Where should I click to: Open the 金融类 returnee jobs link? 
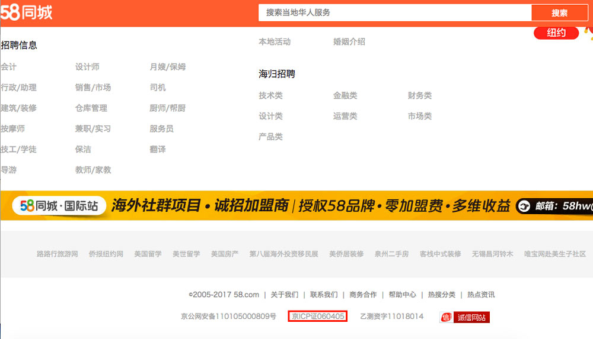pos(345,96)
